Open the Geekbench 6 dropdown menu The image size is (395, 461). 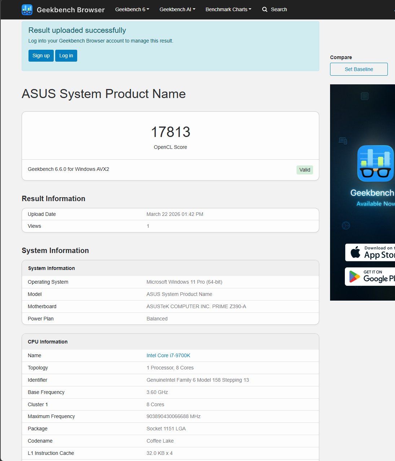click(x=132, y=9)
